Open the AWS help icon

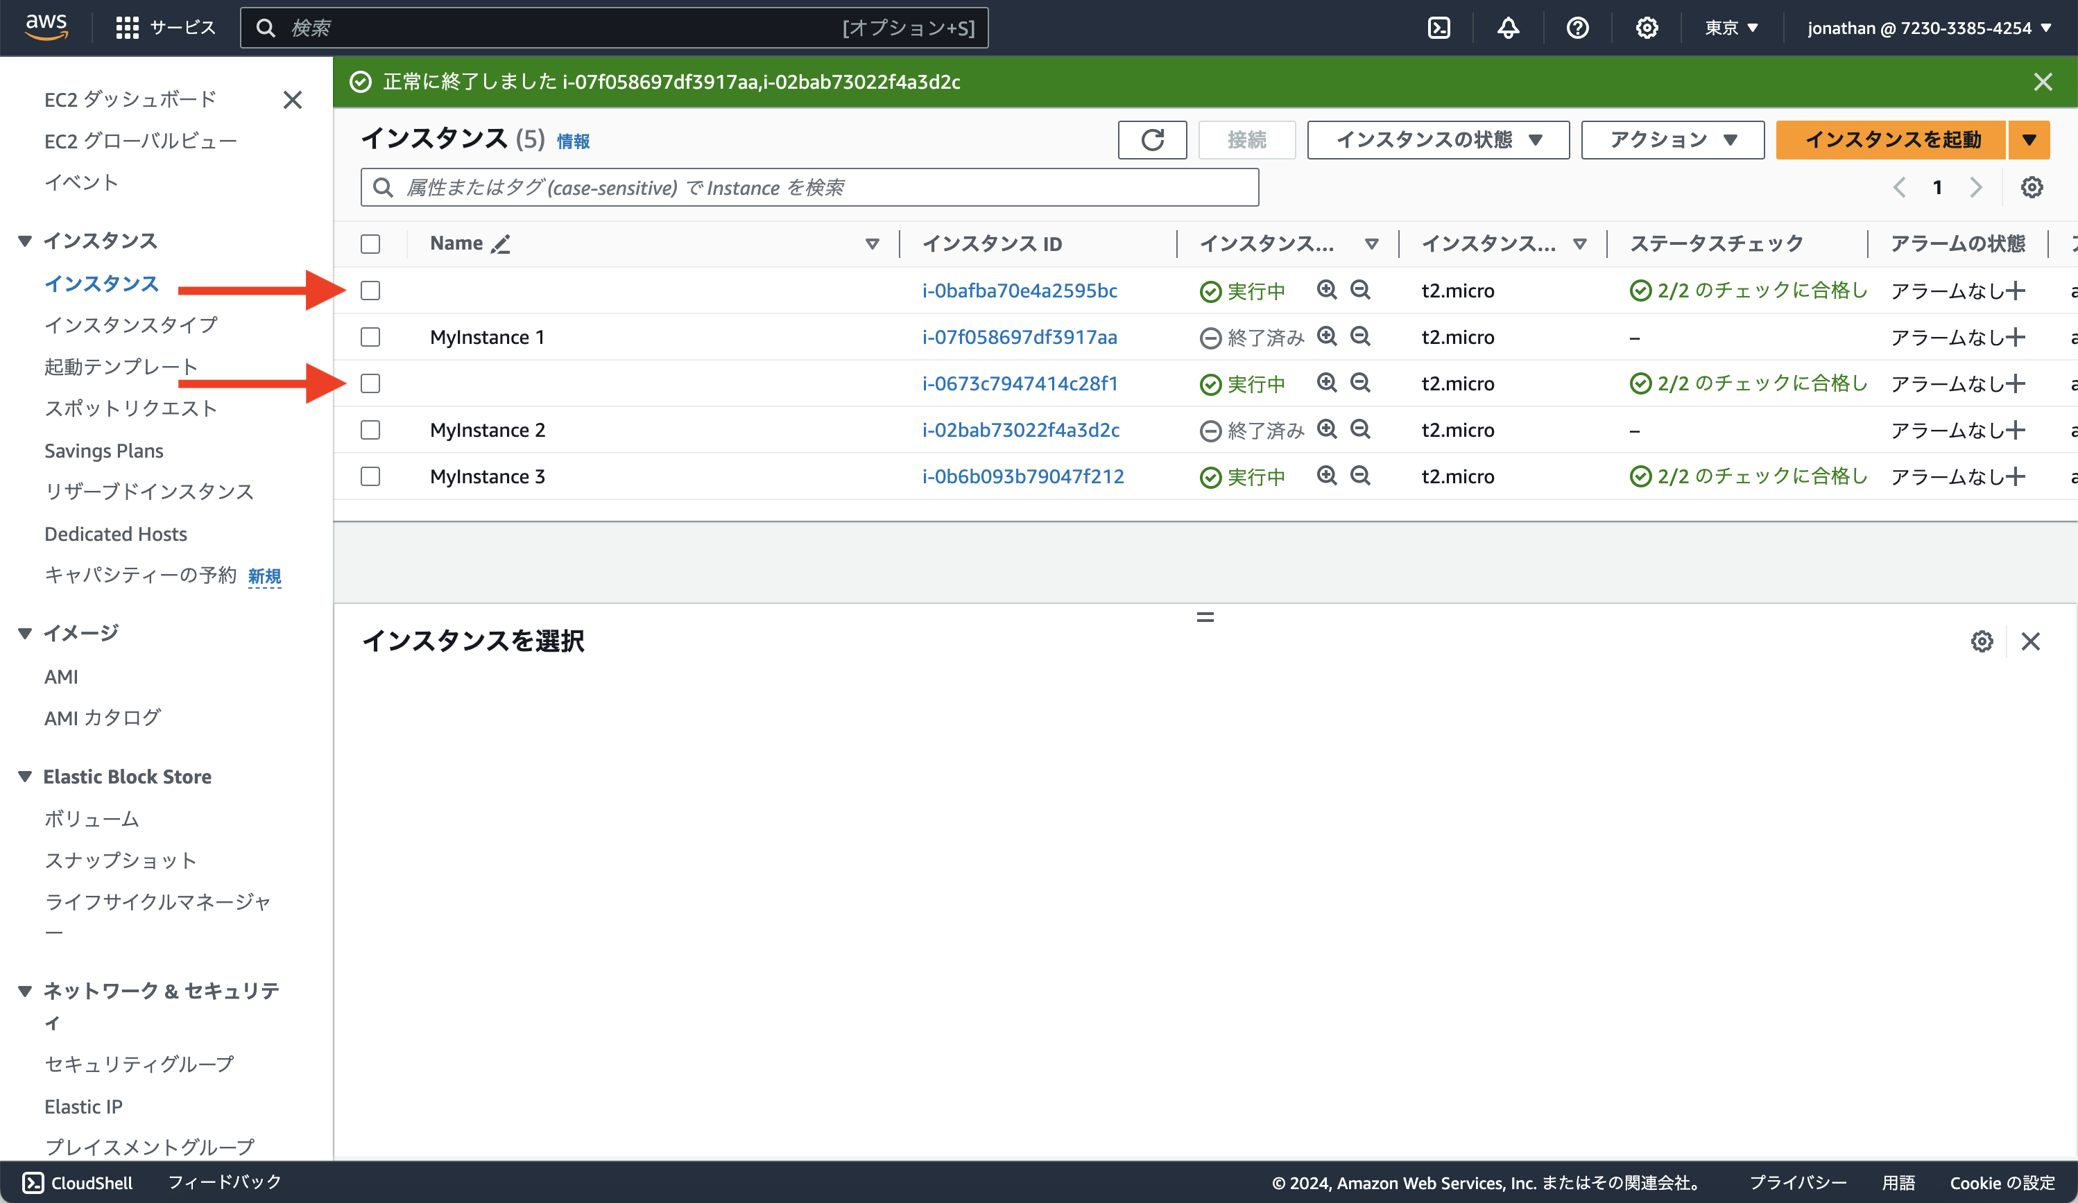point(1577,27)
